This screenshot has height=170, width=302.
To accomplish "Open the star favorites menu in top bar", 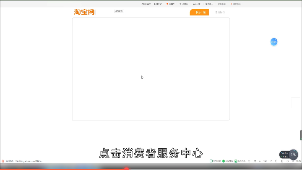I will [185, 4].
